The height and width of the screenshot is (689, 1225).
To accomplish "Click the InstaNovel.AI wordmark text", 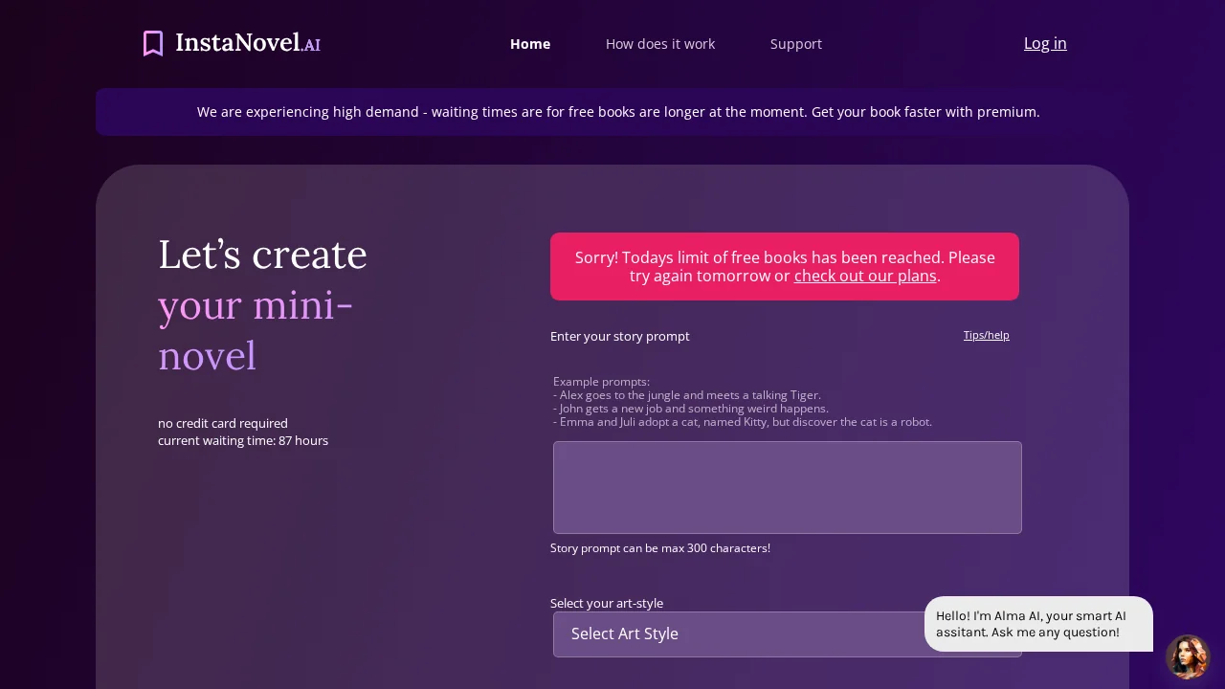I will point(247,43).
